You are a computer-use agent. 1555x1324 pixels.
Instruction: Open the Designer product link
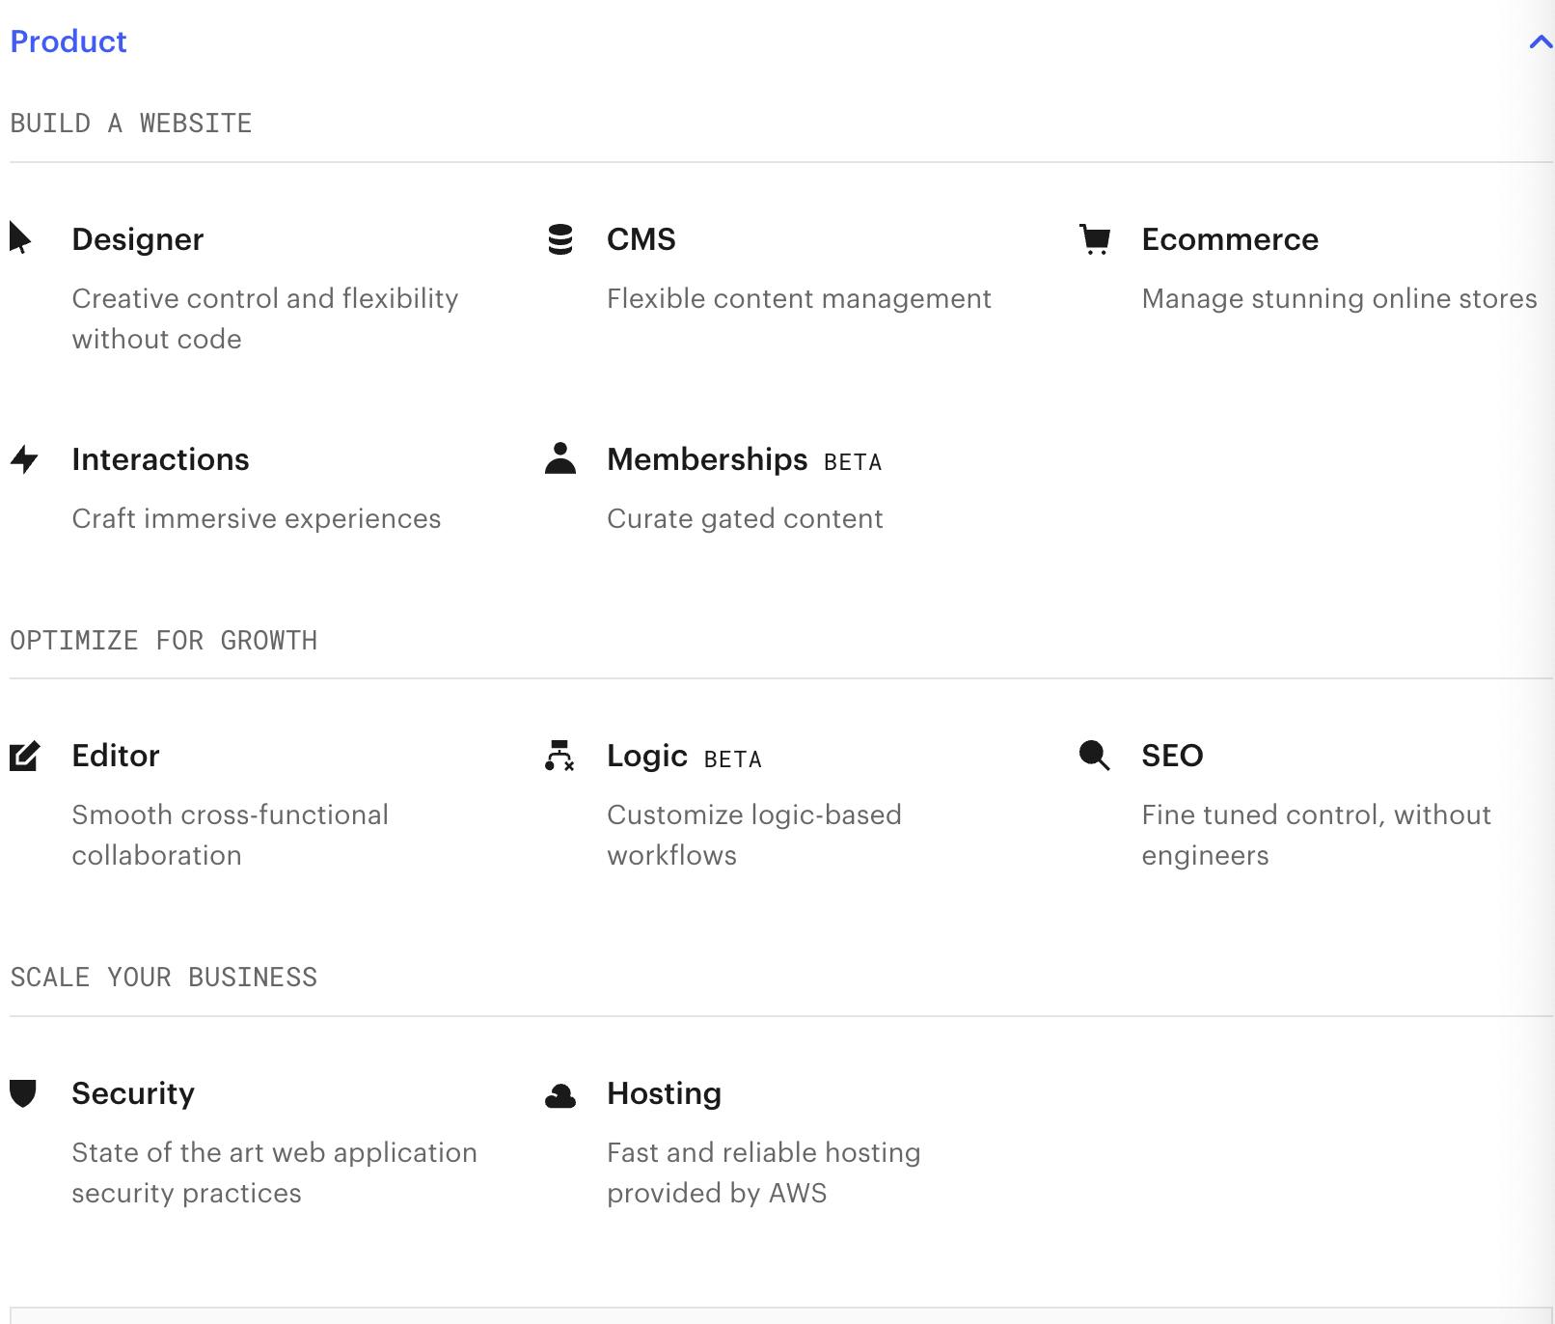[138, 239]
